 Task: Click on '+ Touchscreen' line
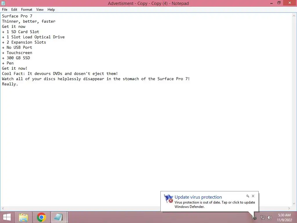(x=17, y=53)
